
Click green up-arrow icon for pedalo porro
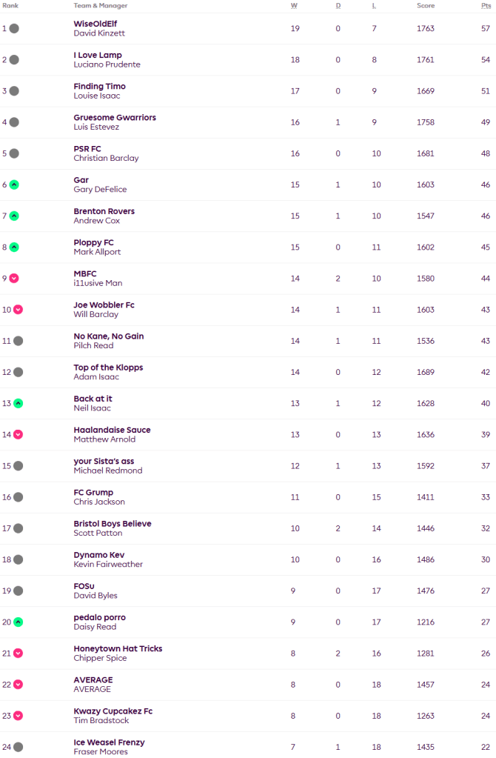click(18, 622)
